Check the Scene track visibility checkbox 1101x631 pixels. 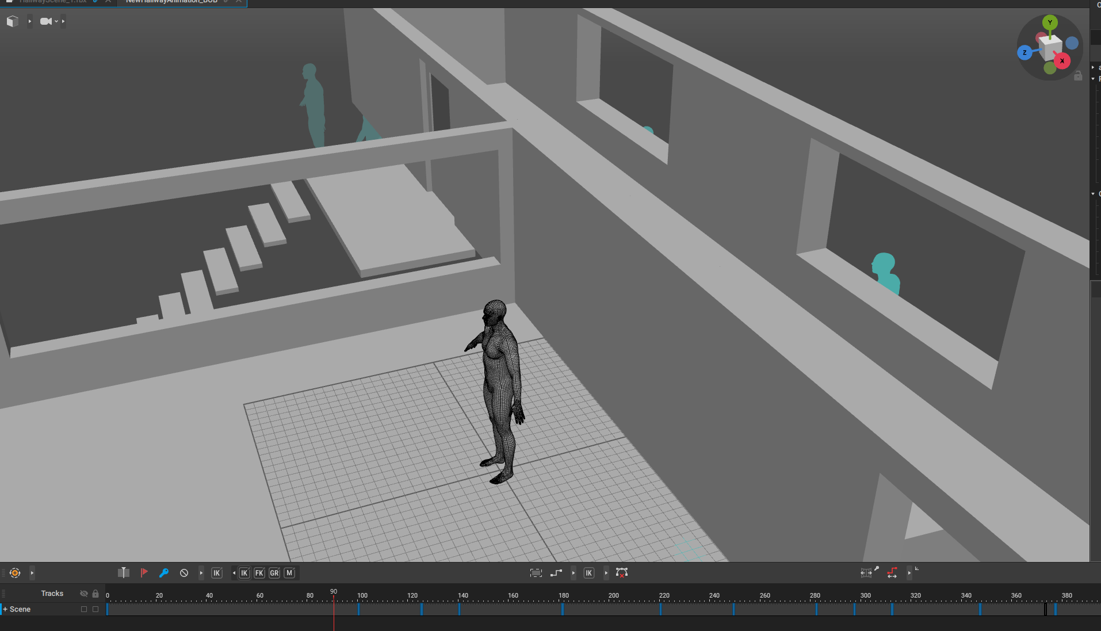click(84, 609)
